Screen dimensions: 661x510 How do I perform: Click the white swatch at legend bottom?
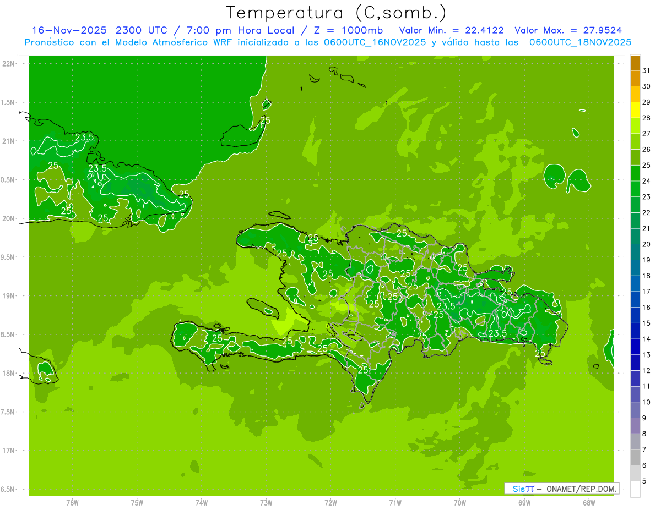point(635,489)
